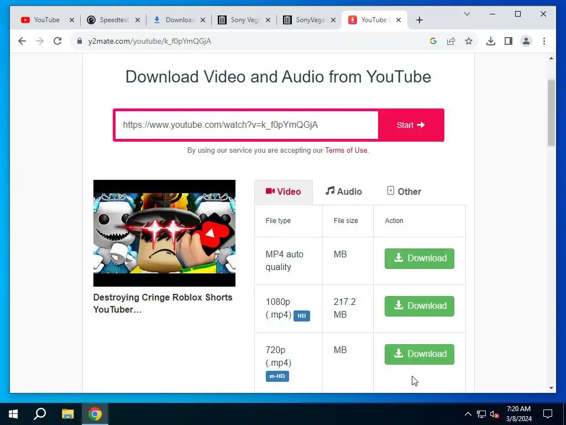
Task: Toggle the Chrome side panel
Action: (x=509, y=41)
